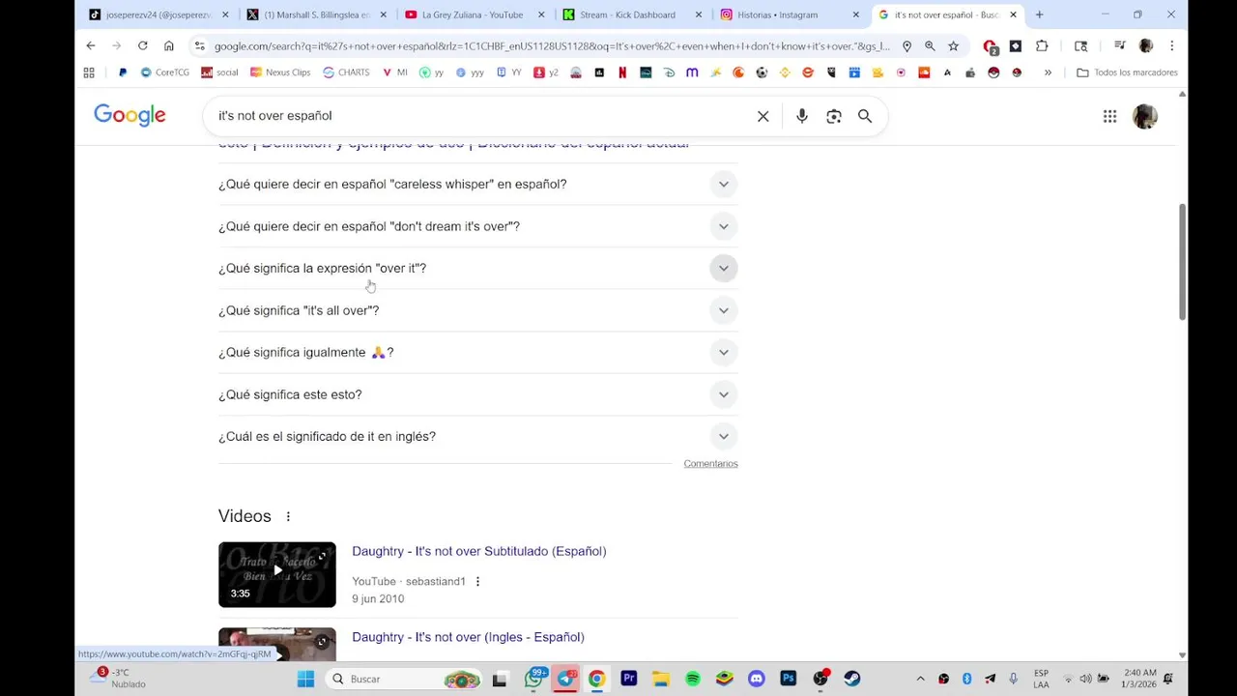1237x696 pixels.
Task: Open the weather widget showing Nublado
Action: (x=116, y=679)
